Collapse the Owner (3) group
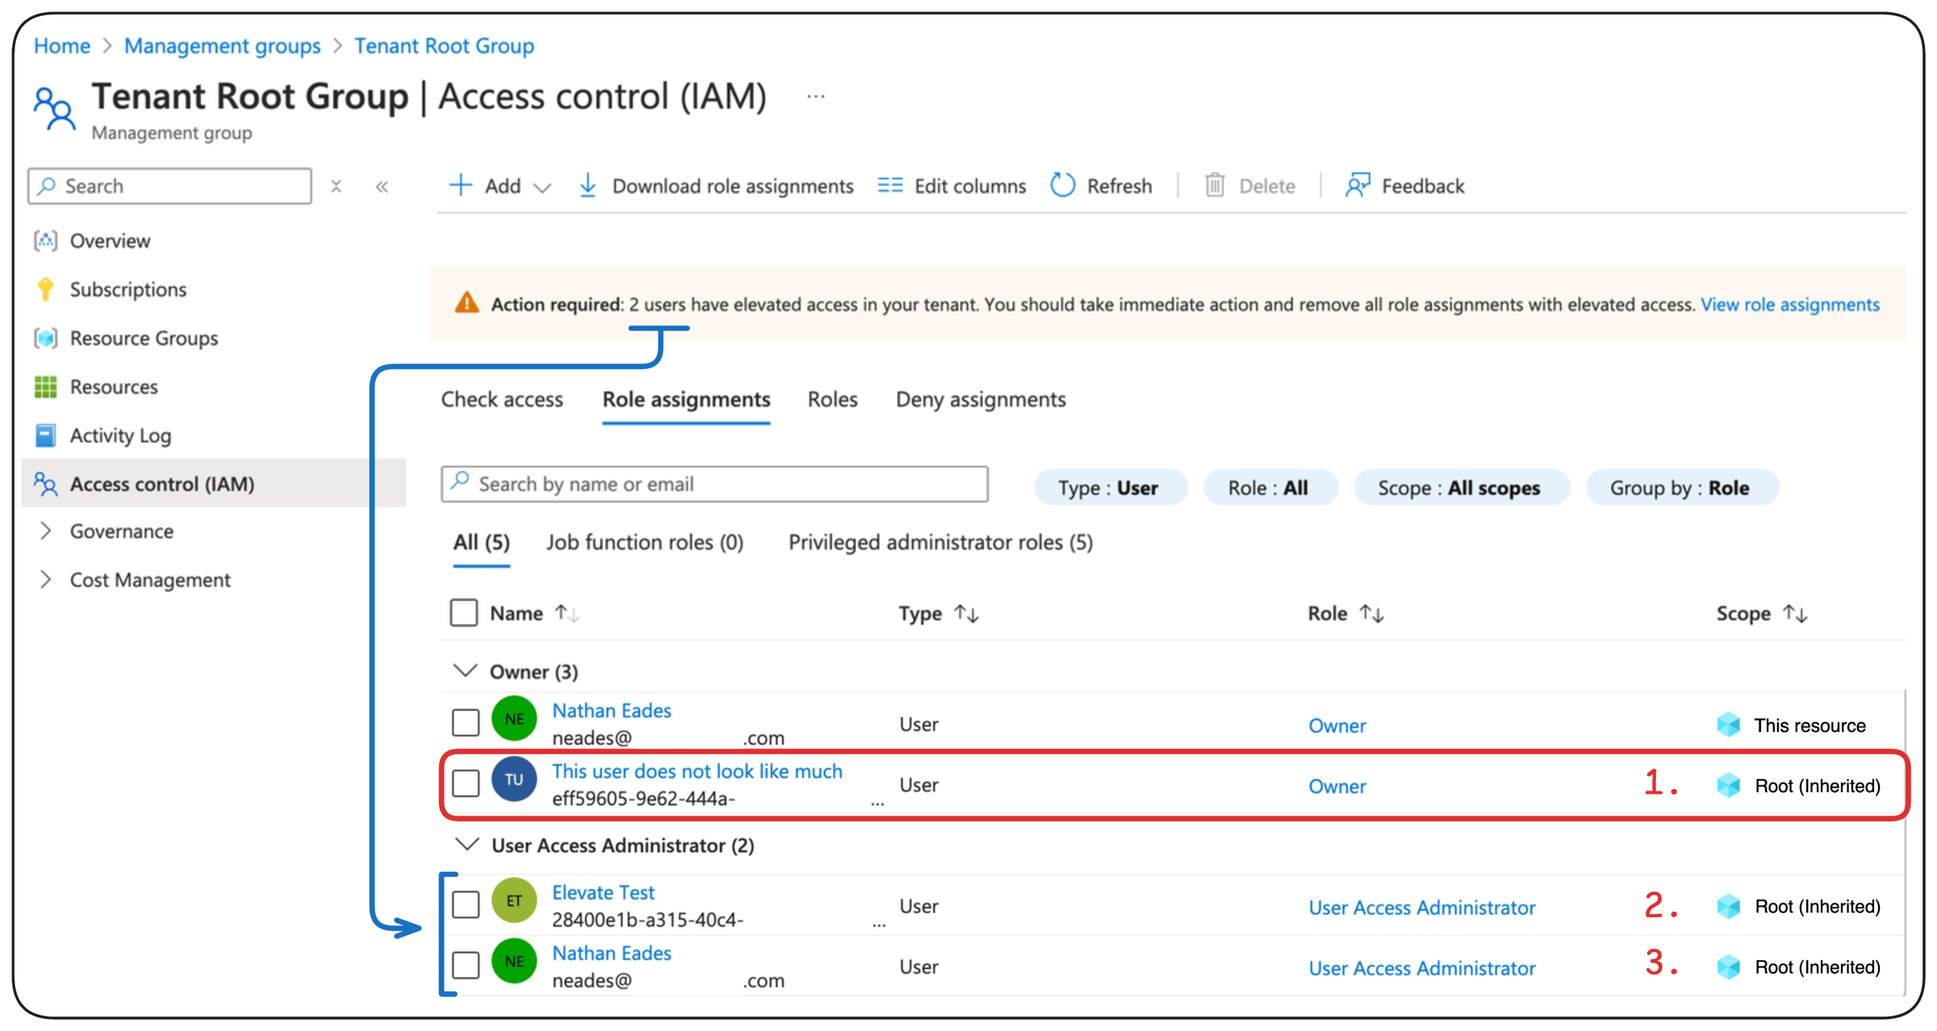1937x1031 pixels. tap(466, 671)
